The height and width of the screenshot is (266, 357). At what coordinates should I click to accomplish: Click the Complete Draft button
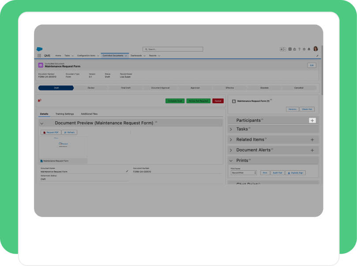click(175, 101)
